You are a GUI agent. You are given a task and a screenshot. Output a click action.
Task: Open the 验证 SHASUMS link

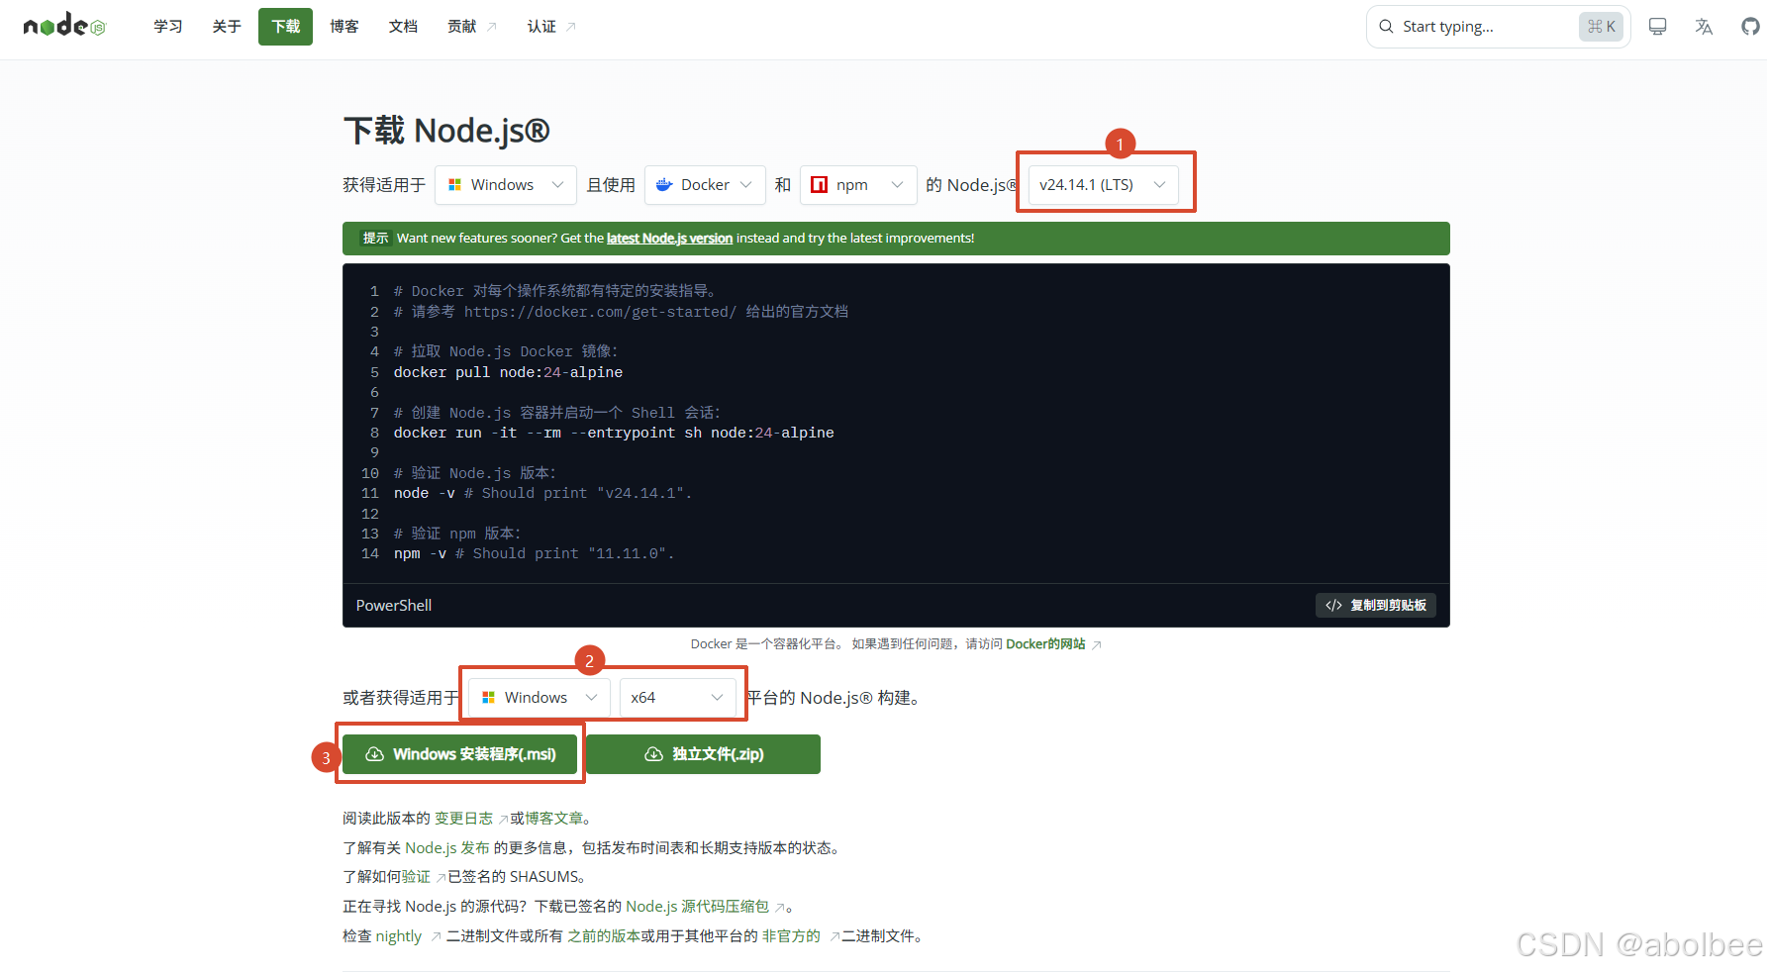(x=416, y=877)
